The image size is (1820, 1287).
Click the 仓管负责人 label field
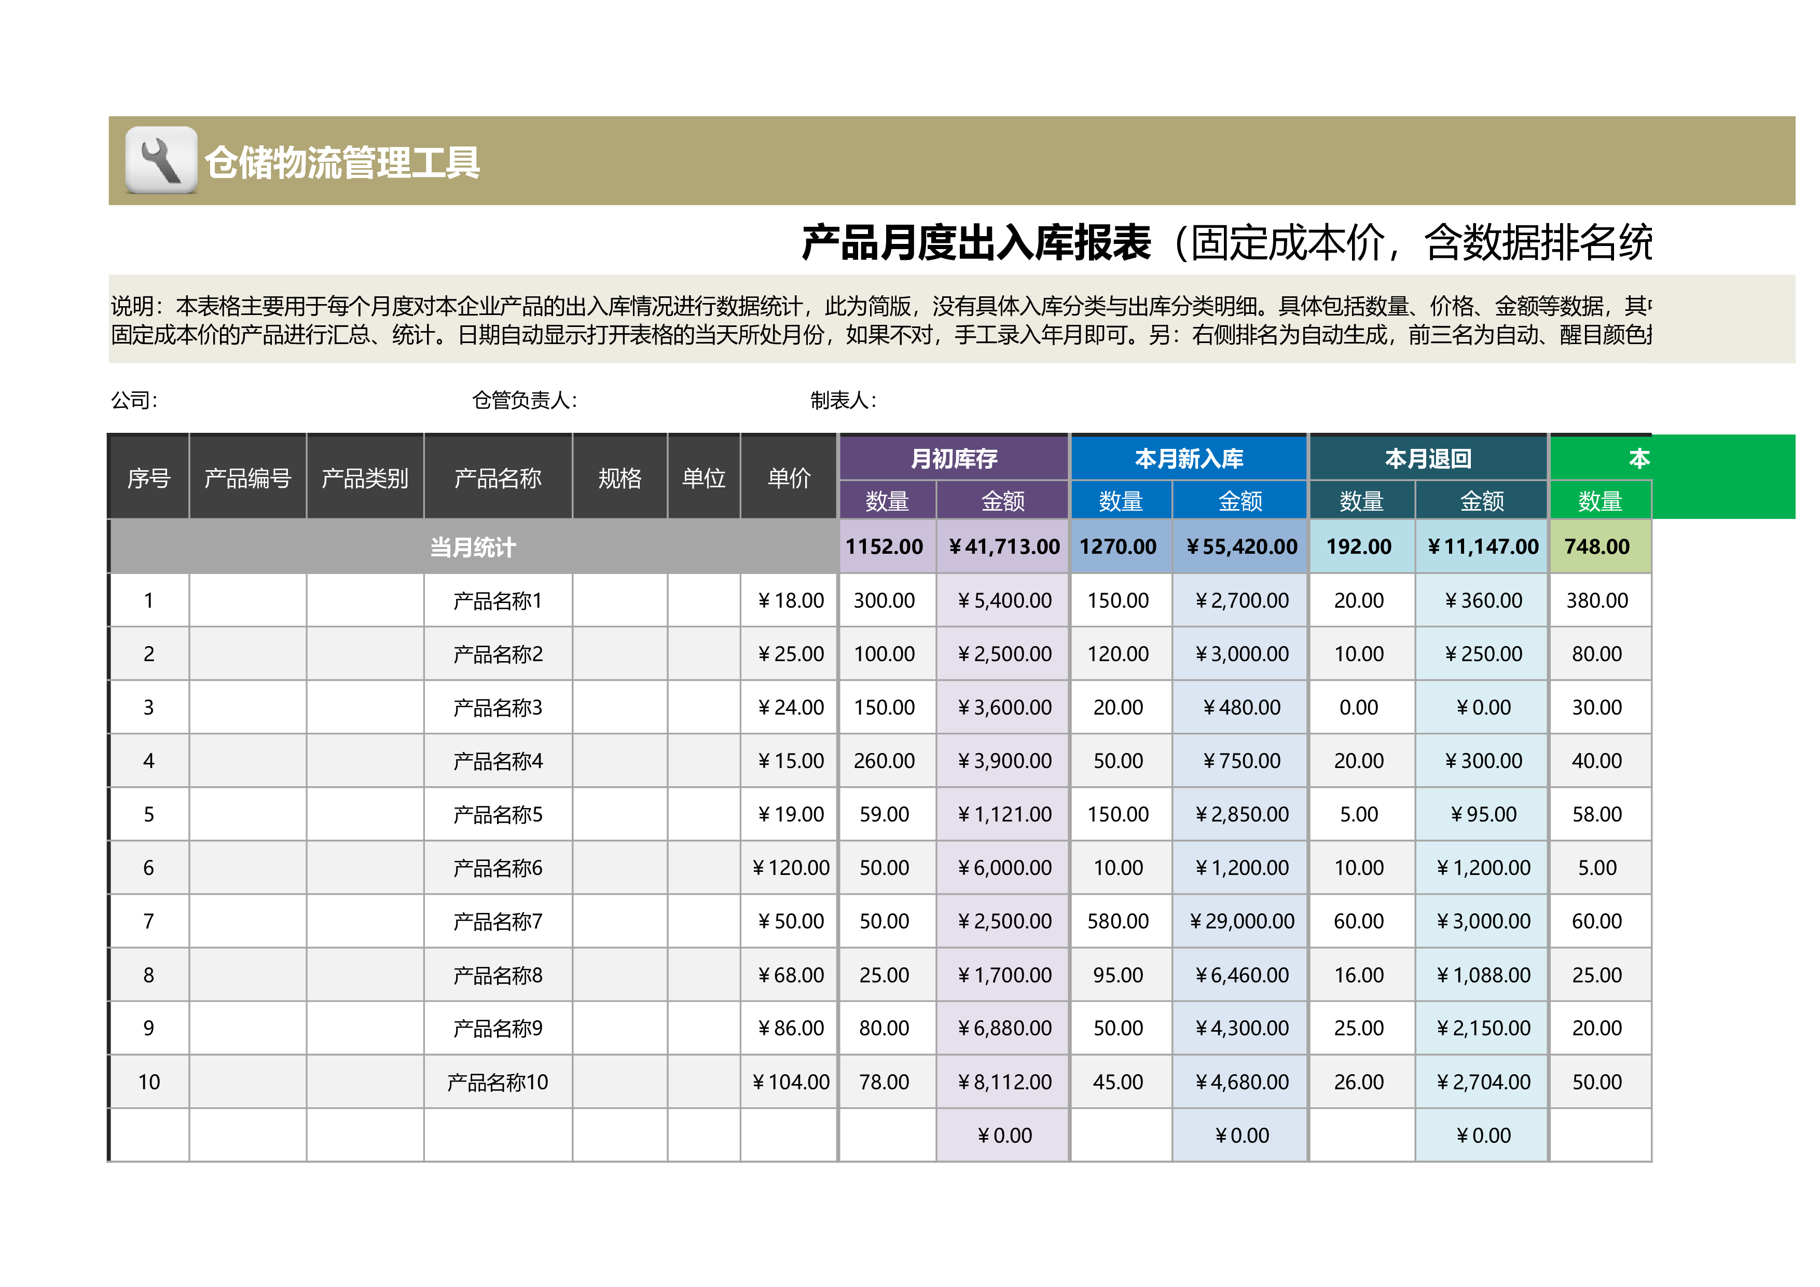coord(525,401)
